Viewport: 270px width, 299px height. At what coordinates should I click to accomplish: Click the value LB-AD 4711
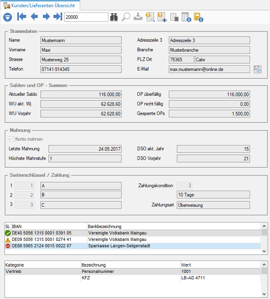point(193,278)
